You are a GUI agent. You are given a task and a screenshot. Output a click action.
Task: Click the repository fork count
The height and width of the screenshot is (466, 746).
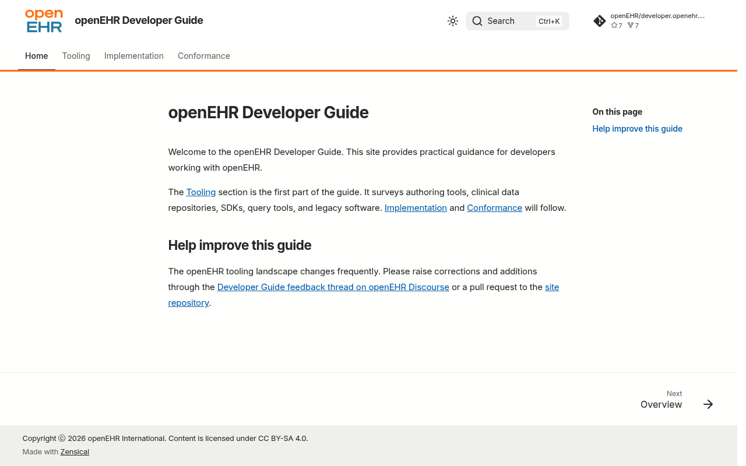pyautogui.click(x=633, y=26)
